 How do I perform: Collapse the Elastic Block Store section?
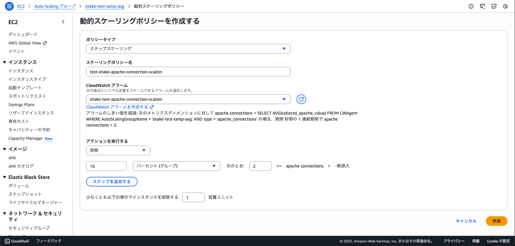pyautogui.click(x=5, y=177)
